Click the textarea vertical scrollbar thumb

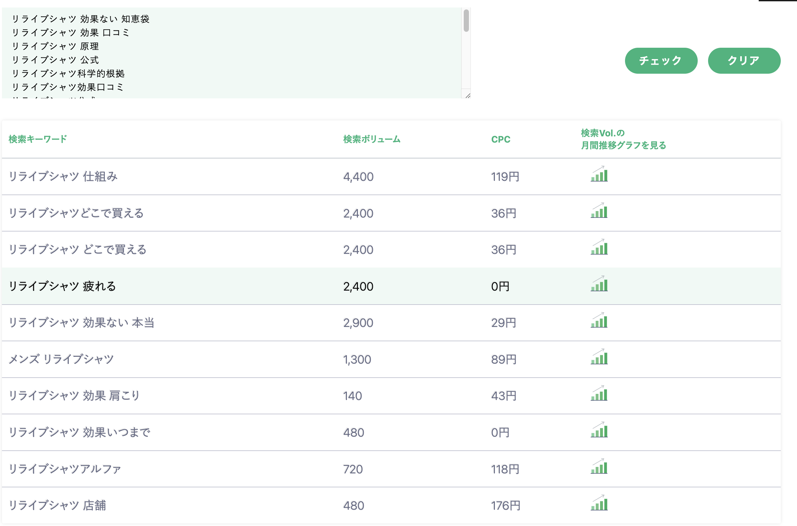(466, 21)
